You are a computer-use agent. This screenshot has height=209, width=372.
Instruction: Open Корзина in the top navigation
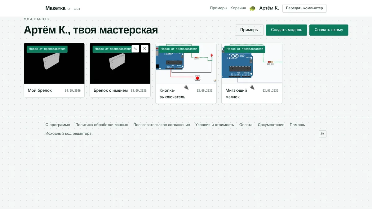click(x=238, y=8)
